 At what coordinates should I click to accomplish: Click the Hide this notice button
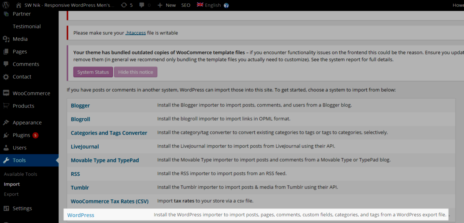click(x=136, y=72)
